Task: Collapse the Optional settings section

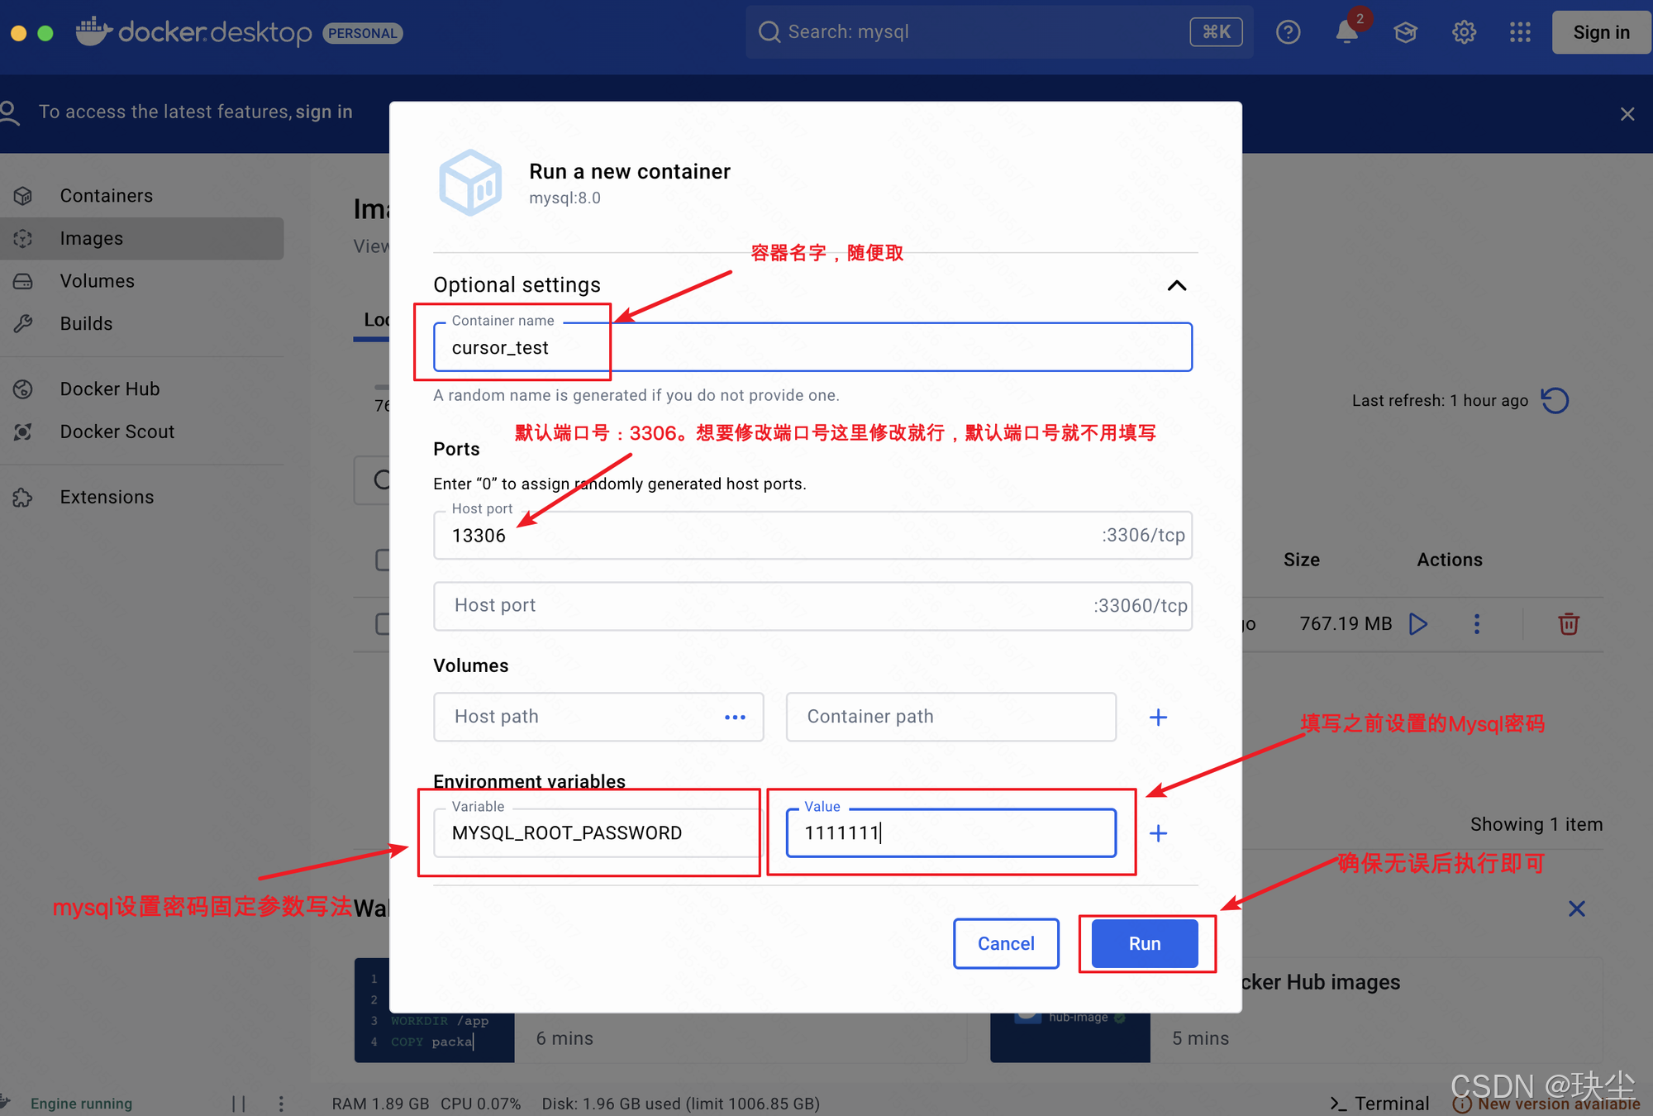Action: [x=1176, y=286]
